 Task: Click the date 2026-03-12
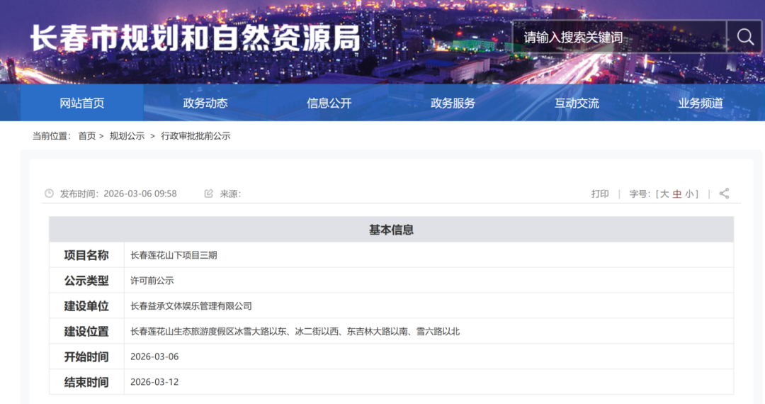pos(154,382)
